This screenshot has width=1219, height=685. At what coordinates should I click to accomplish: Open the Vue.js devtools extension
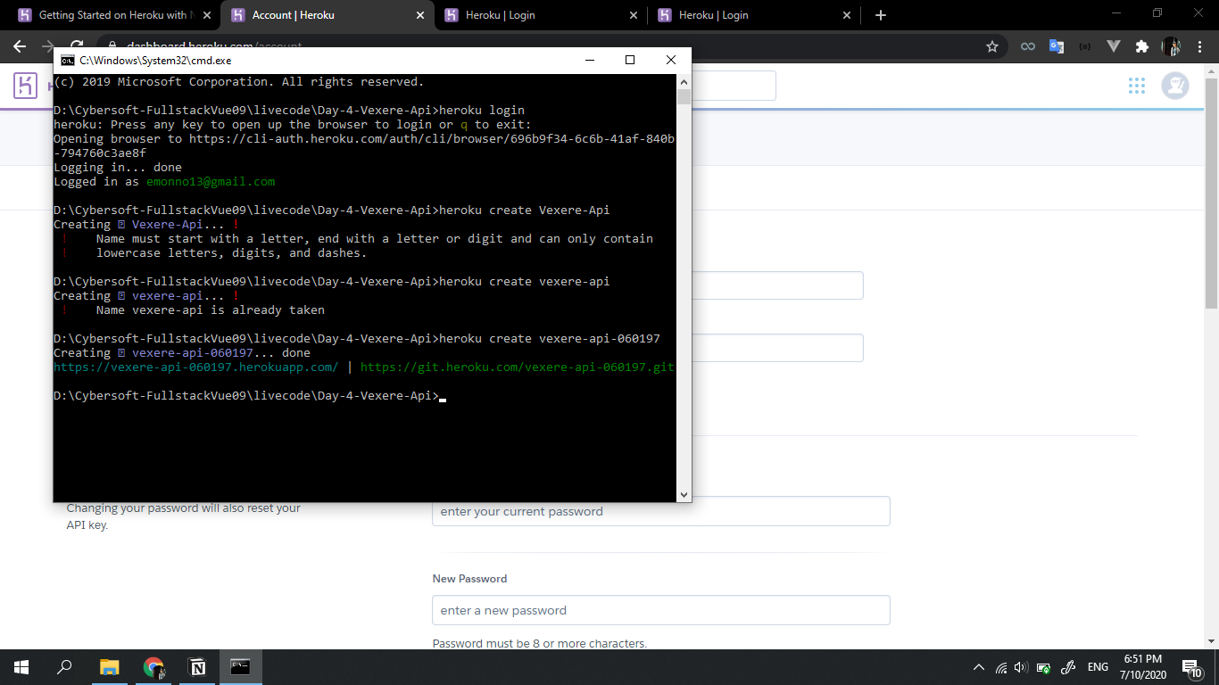1114,45
